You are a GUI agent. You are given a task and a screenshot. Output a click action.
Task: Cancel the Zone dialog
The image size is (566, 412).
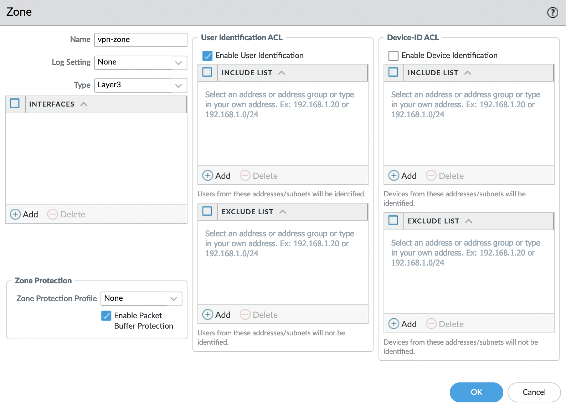(534, 392)
